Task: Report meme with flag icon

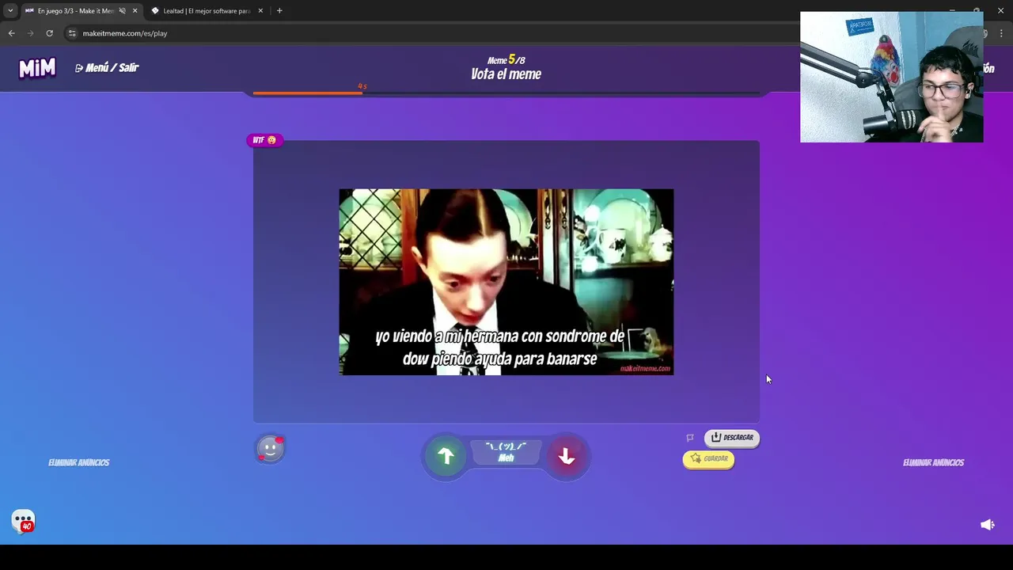Action: pyautogui.click(x=690, y=437)
